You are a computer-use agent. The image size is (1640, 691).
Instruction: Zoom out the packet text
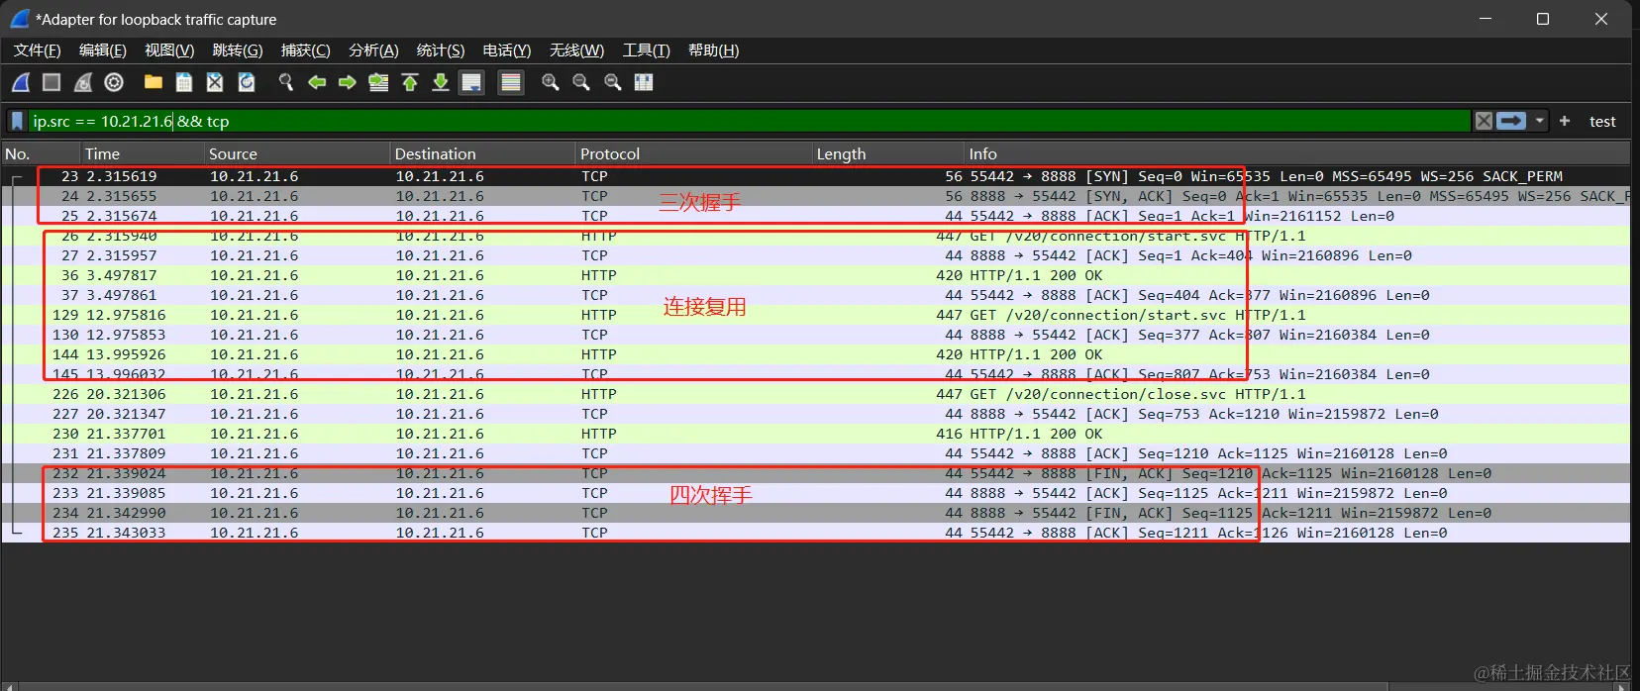click(581, 82)
